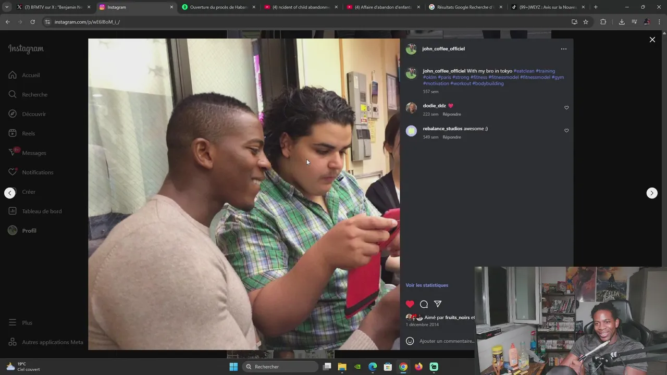
Task: Open File Explorer from taskbar
Action: click(342, 367)
